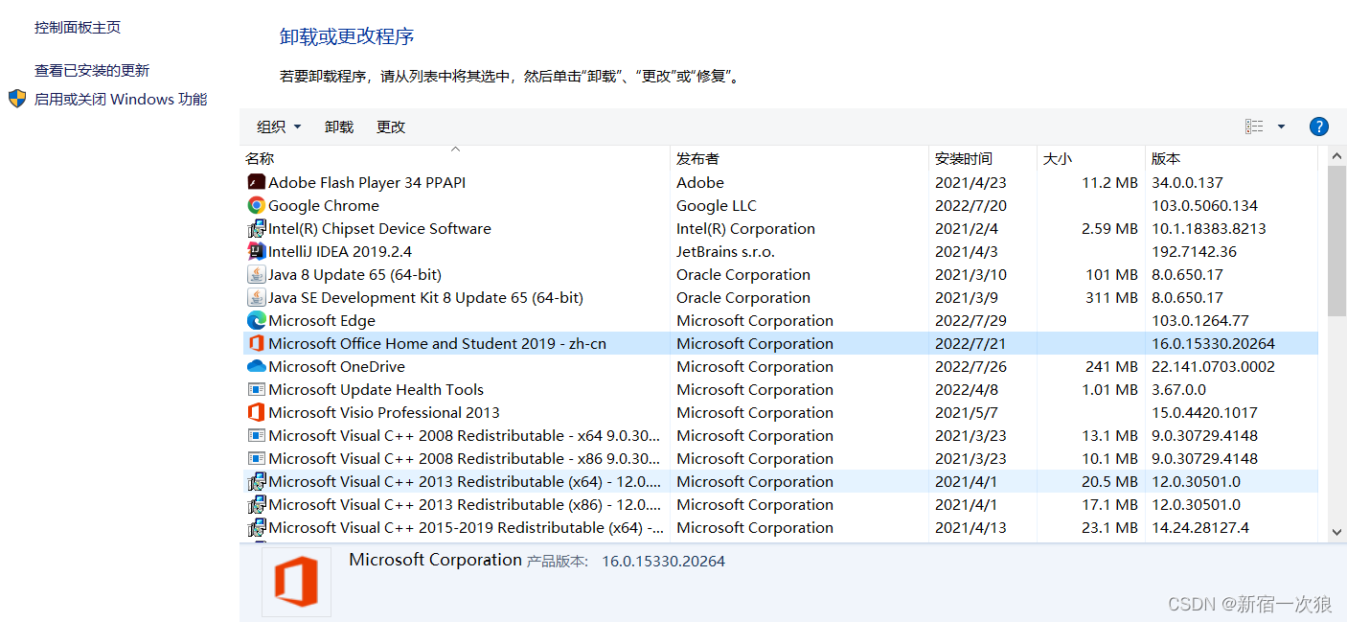The width and height of the screenshot is (1347, 622).
Task: Click the 更改 toolbar button
Action: pos(391,127)
